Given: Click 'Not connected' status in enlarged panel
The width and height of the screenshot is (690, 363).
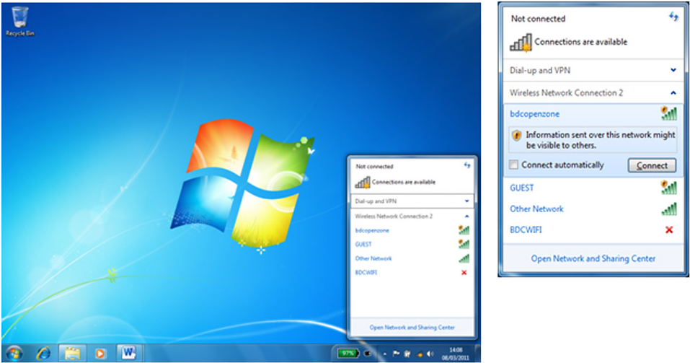Looking at the screenshot, I should point(538,19).
